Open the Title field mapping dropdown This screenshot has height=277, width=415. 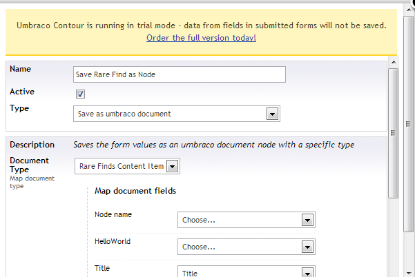coord(247,271)
